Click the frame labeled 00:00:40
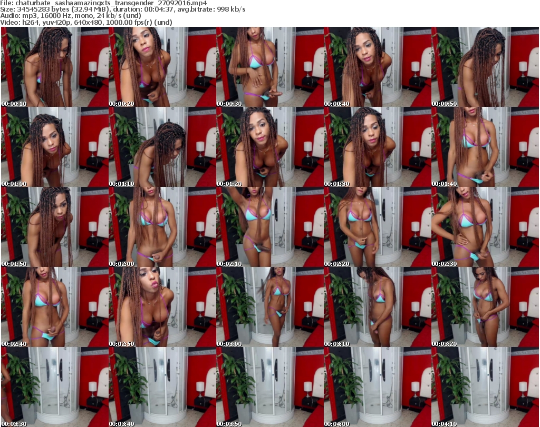The width and height of the screenshot is (540, 427). tap(377, 67)
